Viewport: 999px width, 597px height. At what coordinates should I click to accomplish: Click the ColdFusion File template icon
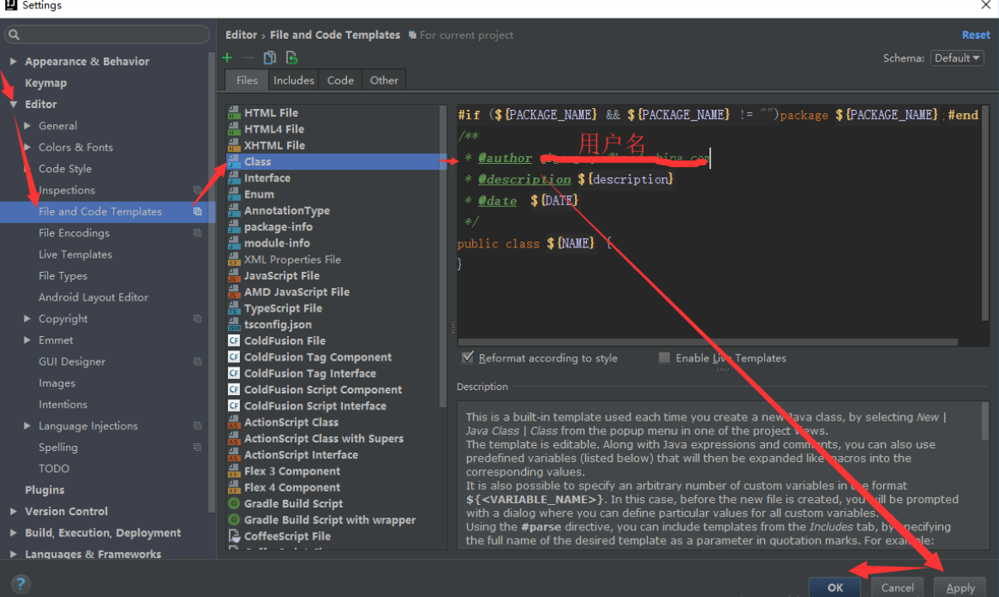point(234,341)
